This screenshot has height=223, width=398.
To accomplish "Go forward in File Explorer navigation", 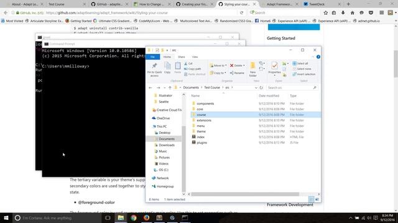I will [159, 88].
